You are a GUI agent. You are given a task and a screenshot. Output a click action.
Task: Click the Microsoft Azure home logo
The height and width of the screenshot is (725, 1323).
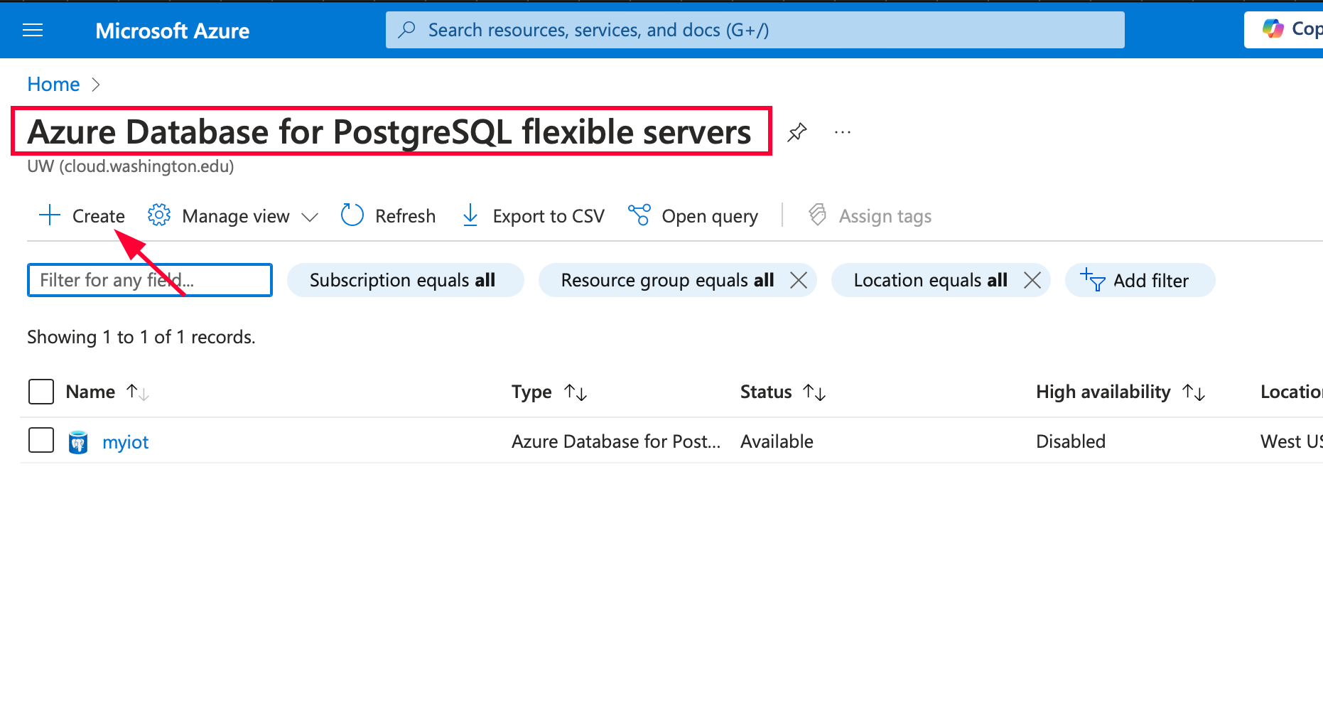coord(172,31)
